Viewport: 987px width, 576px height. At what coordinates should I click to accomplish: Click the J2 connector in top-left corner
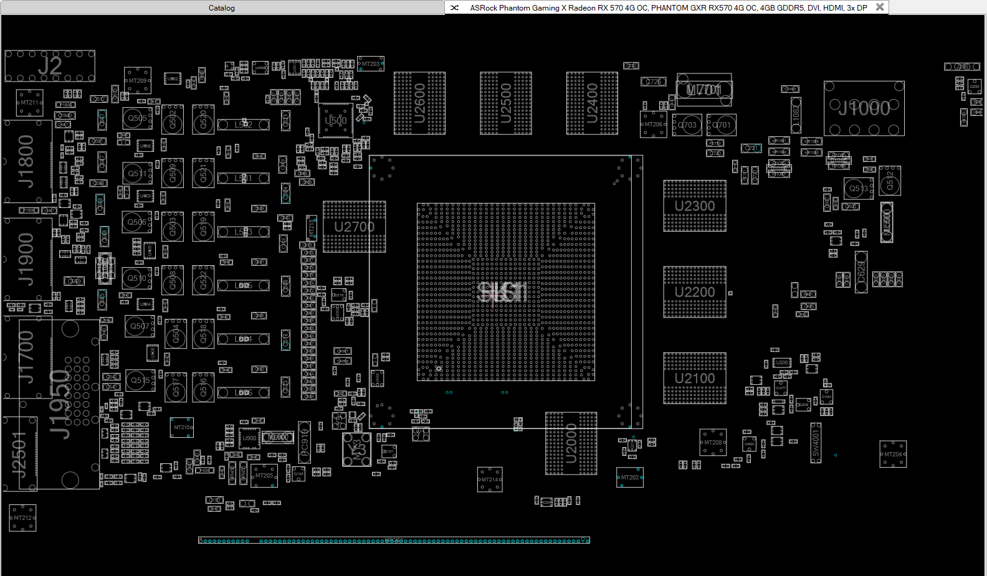point(50,66)
